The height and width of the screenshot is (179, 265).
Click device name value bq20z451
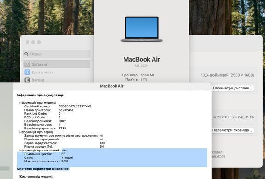(66, 110)
